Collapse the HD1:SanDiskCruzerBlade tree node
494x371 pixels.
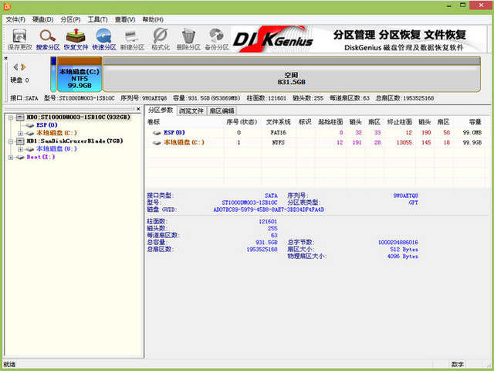[x=10, y=141]
